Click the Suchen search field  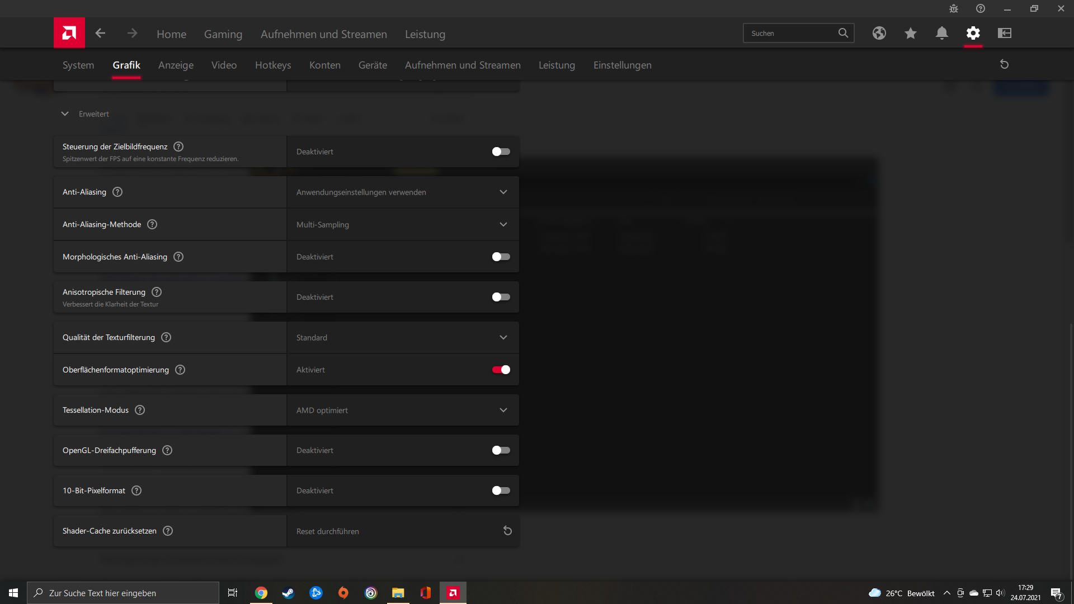[x=791, y=34]
